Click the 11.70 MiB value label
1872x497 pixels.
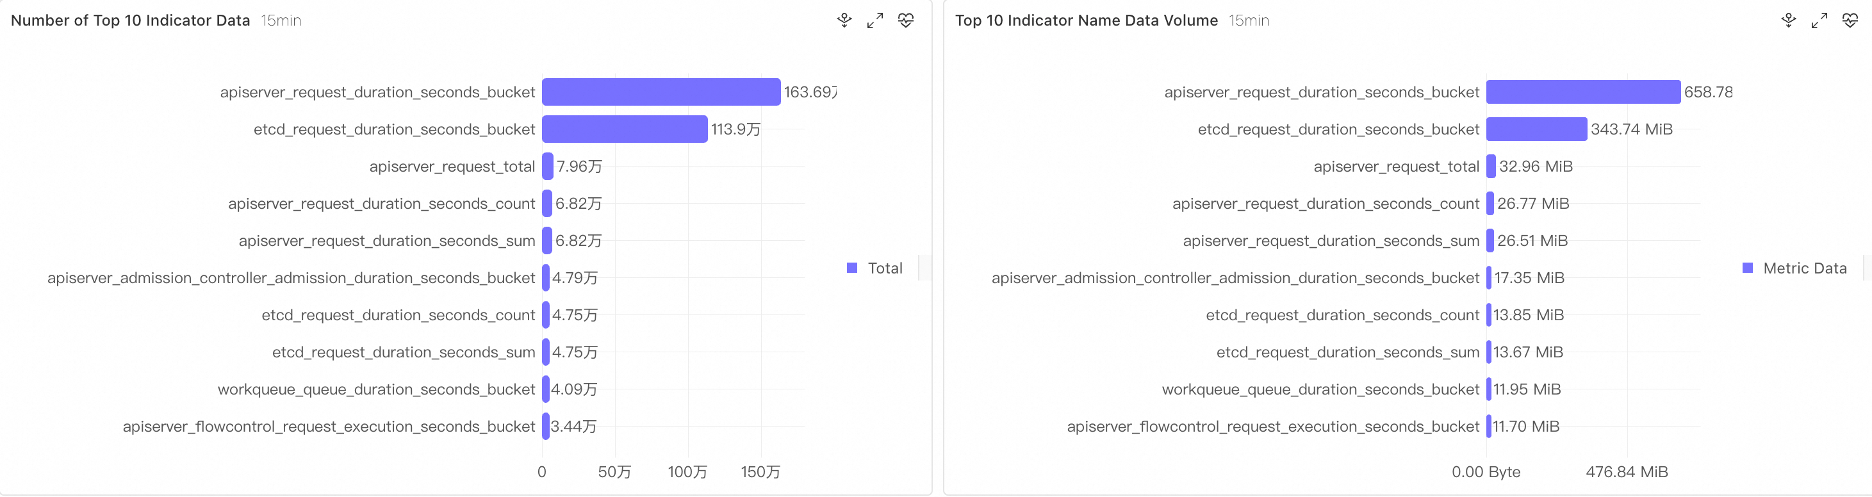[1527, 427]
